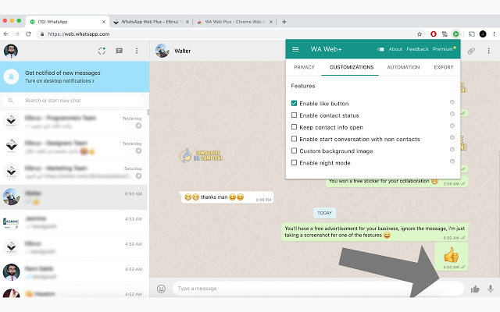The height and width of the screenshot is (312, 500).
Task: Open the WA Web+ hamburger menu
Action: pyautogui.click(x=295, y=49)
